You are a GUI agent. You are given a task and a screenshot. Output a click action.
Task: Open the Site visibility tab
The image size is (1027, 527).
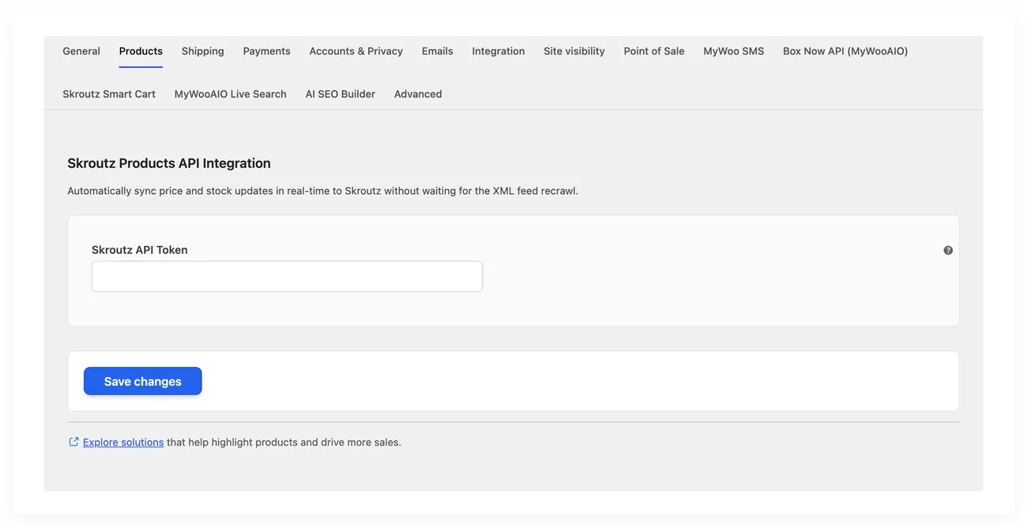[574, 51]
